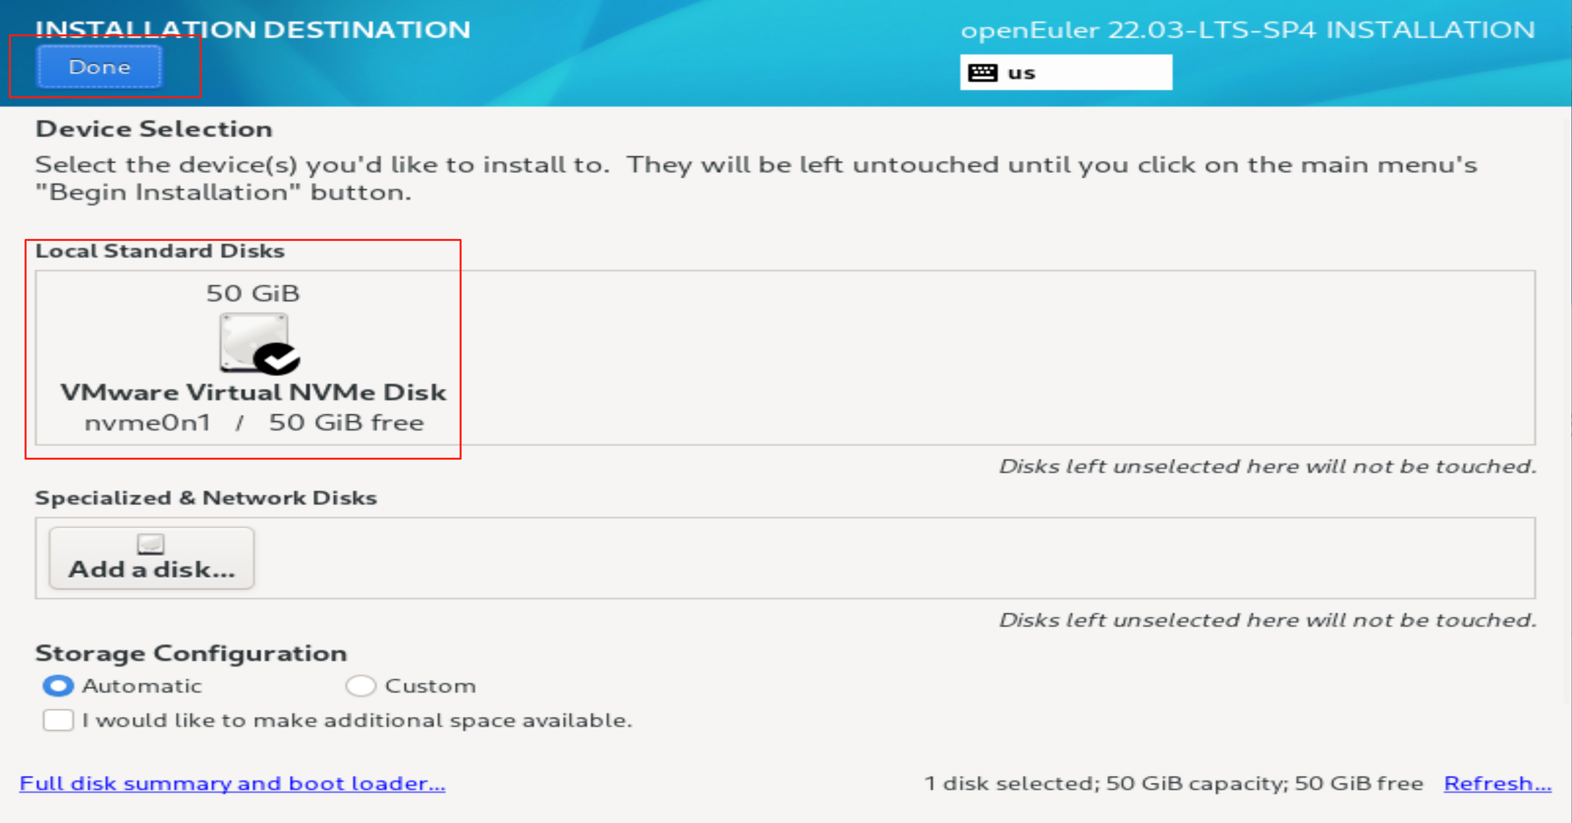Image resolution: width=1572 pixels, height=823 pixels.
Task: Click the Done button
Action: point(99,67)
